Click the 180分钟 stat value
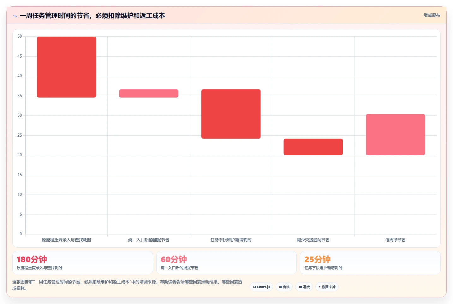This screenshot has height=304, width=453. (32, 259)
